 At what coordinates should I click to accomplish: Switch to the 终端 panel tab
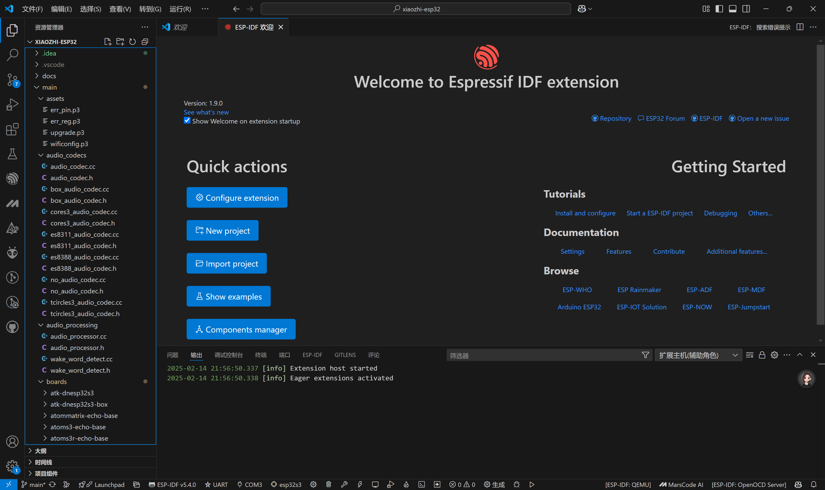[261, 355]
